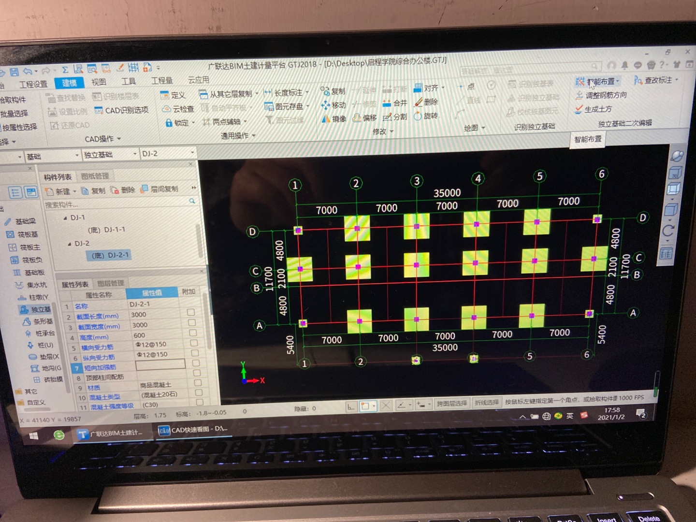Select 集水坑 in the component navigation
This screenshot has height=522, width=696.
(x=31, y=285)
